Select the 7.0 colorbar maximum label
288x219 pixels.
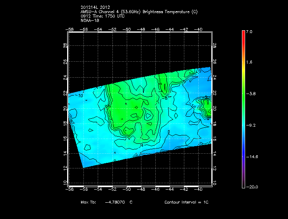249,31
